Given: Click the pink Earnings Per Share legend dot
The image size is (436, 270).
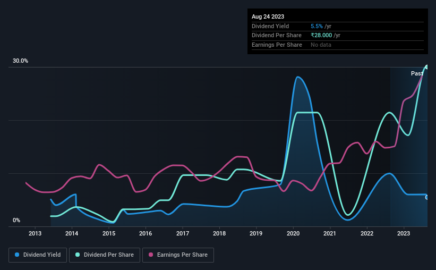Looking at the screenshot, I should [151, 255].
